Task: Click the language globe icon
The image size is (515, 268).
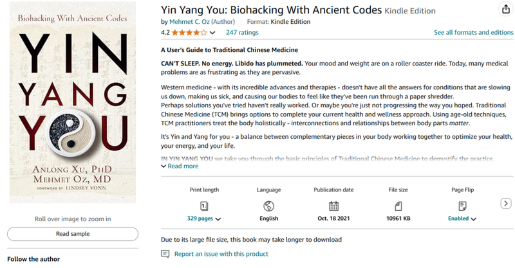Action: (269, 206)
